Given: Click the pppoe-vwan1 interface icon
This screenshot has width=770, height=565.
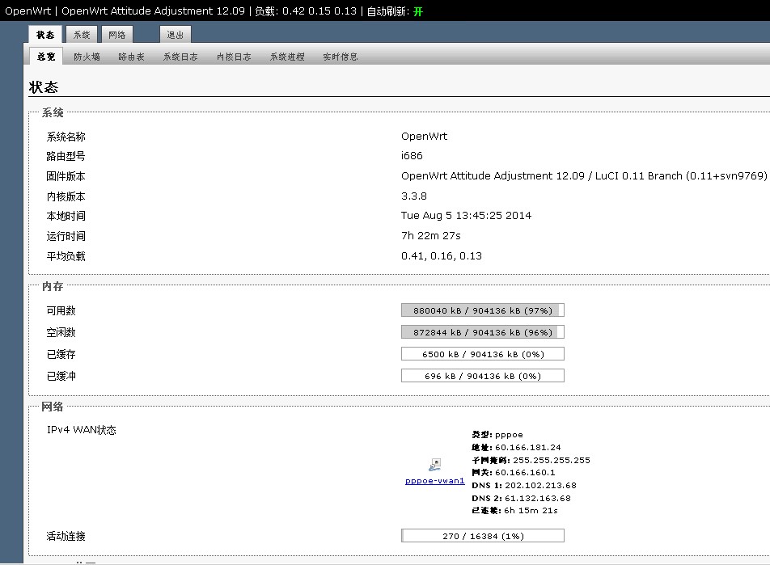Looking at the screenshot, I should [x=435, y=465].
